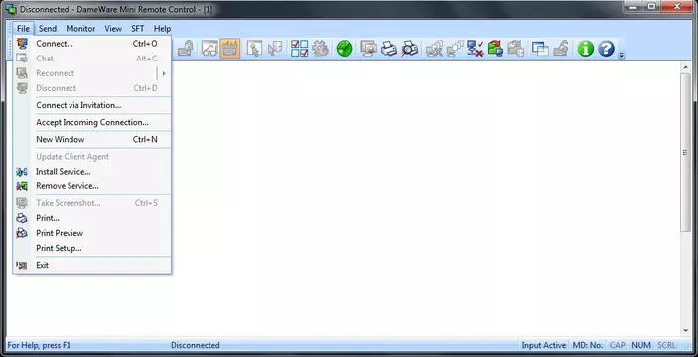This screenshot has width=698, height=357.
Task: Click the green information icon
Action: point(586,48)
